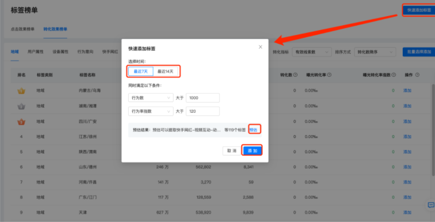The width and height of the screenshot is (435, 222).
Task: Switch to the 转化效果榜单 tab
Action: point(55,29)
